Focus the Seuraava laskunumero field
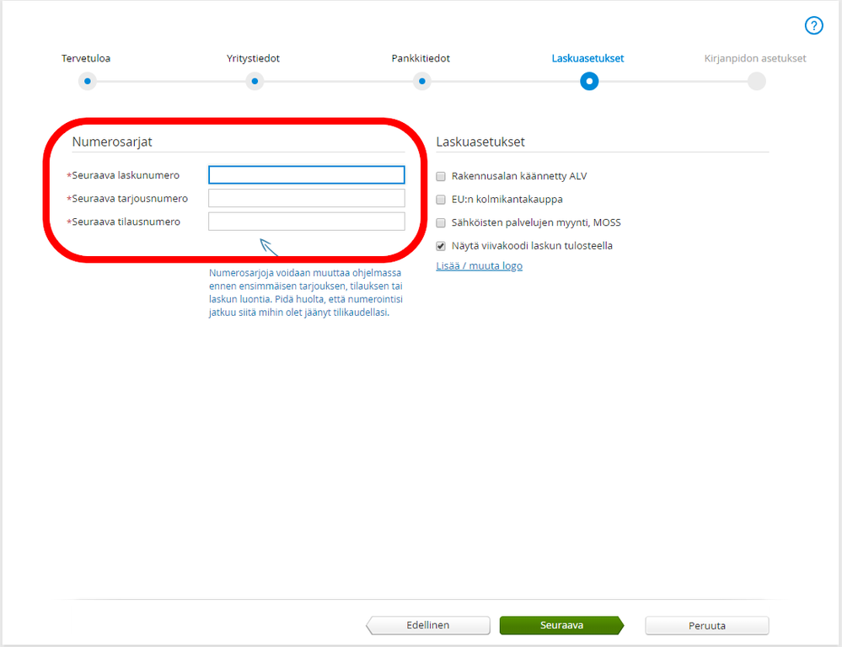The image size is (842, 647). pyautogui.click(x=307, y=175)
